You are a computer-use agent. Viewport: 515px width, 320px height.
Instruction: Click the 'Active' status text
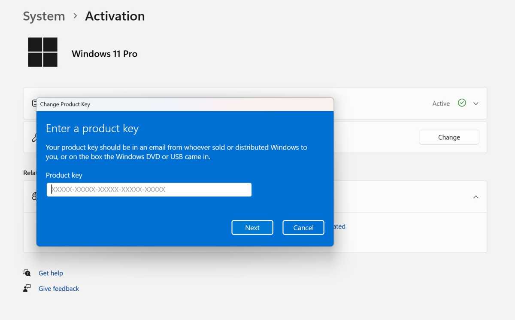(441, 104)
